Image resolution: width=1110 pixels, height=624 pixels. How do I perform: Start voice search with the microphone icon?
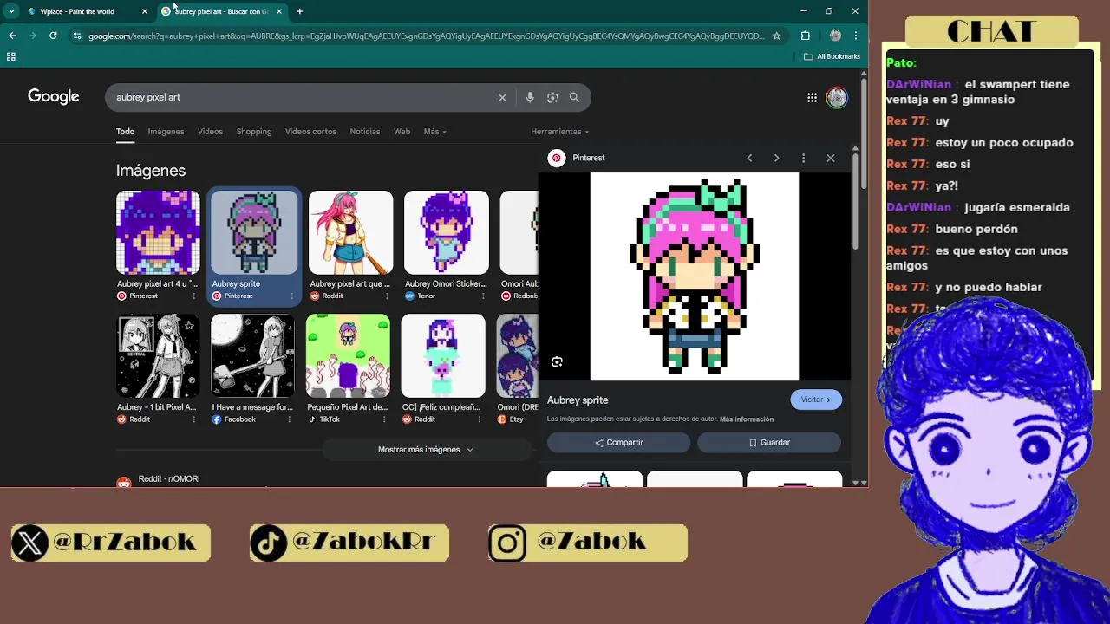coord(530,97)
